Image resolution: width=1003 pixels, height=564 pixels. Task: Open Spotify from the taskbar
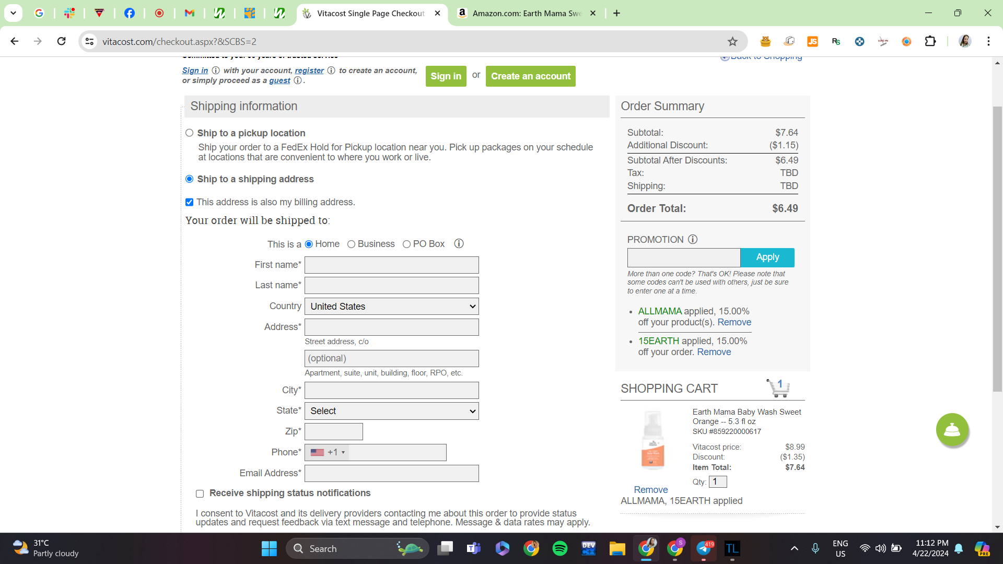[560, 549]
